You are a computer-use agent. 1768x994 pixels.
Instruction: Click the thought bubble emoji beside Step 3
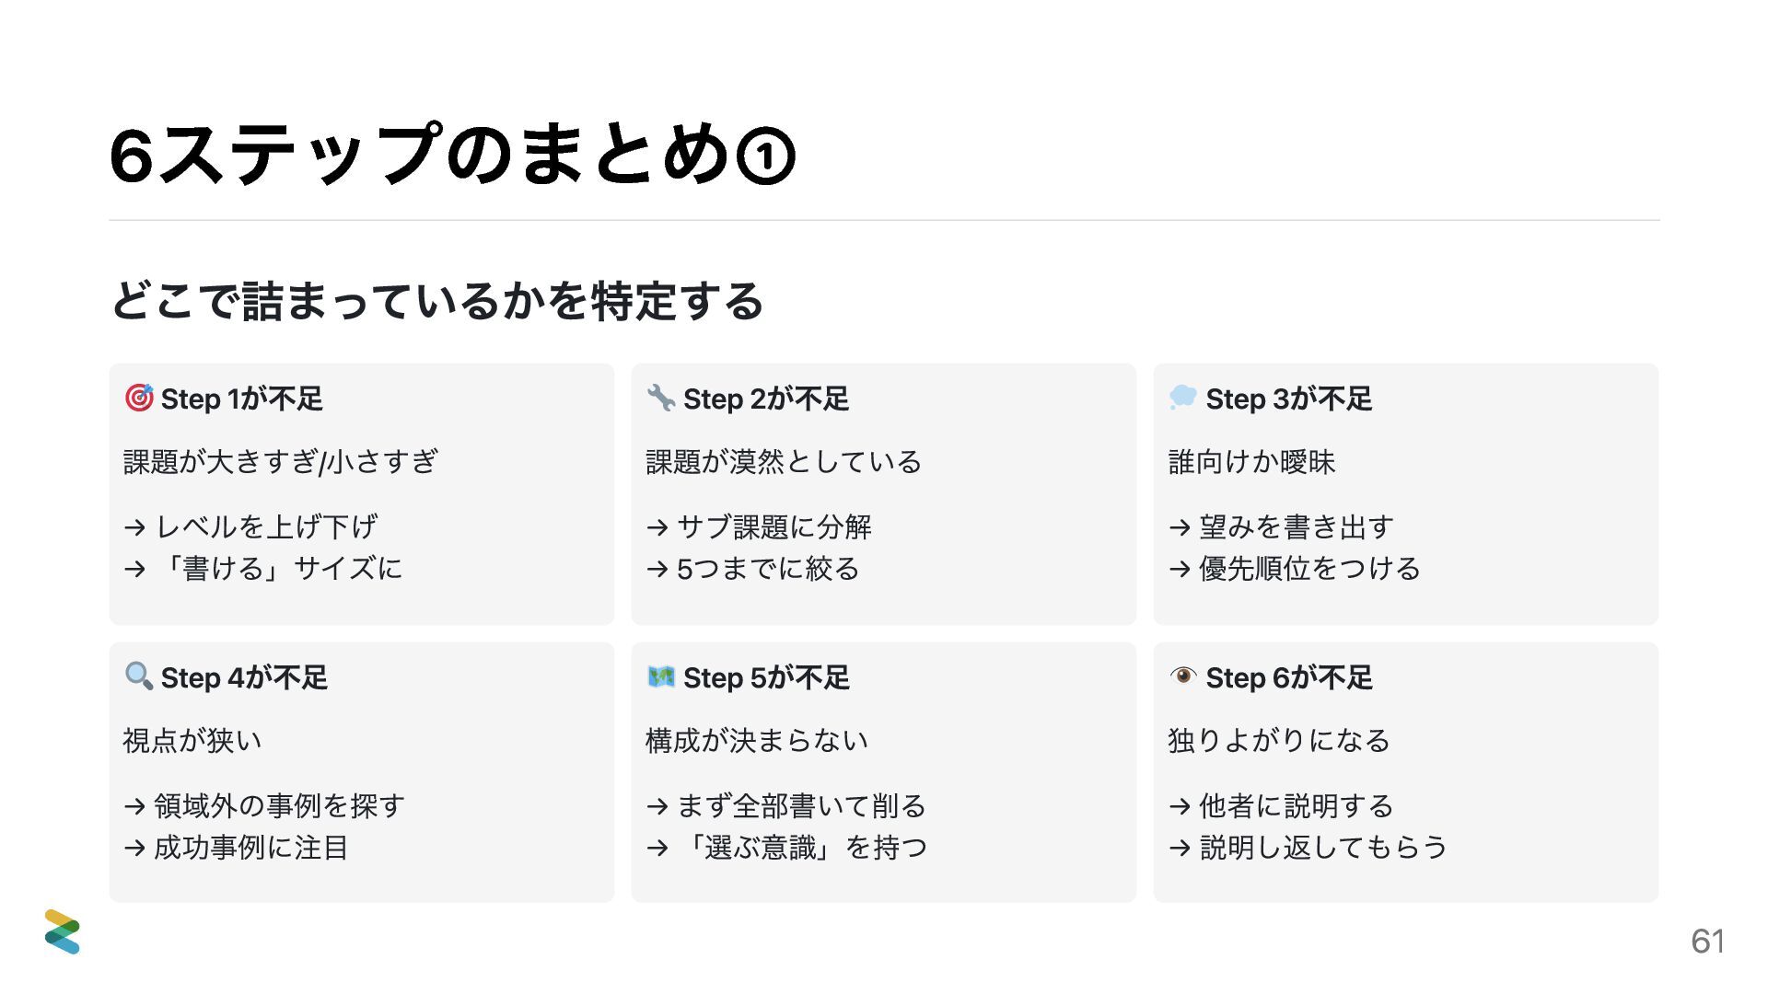pos(1182,398)
